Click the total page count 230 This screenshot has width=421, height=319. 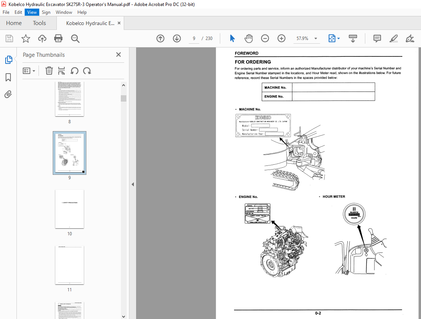(209, 38)
